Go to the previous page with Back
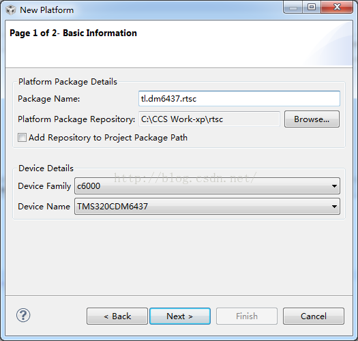The width and height of the screenshot is (358, 341). (x=117, y=316)
